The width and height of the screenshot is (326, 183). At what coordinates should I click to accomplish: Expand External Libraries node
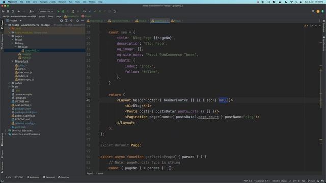6,131
